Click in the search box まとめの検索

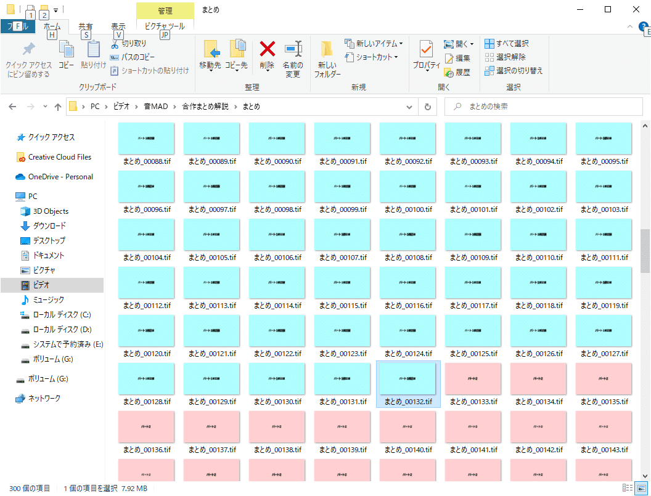click(x=544, y=107)
